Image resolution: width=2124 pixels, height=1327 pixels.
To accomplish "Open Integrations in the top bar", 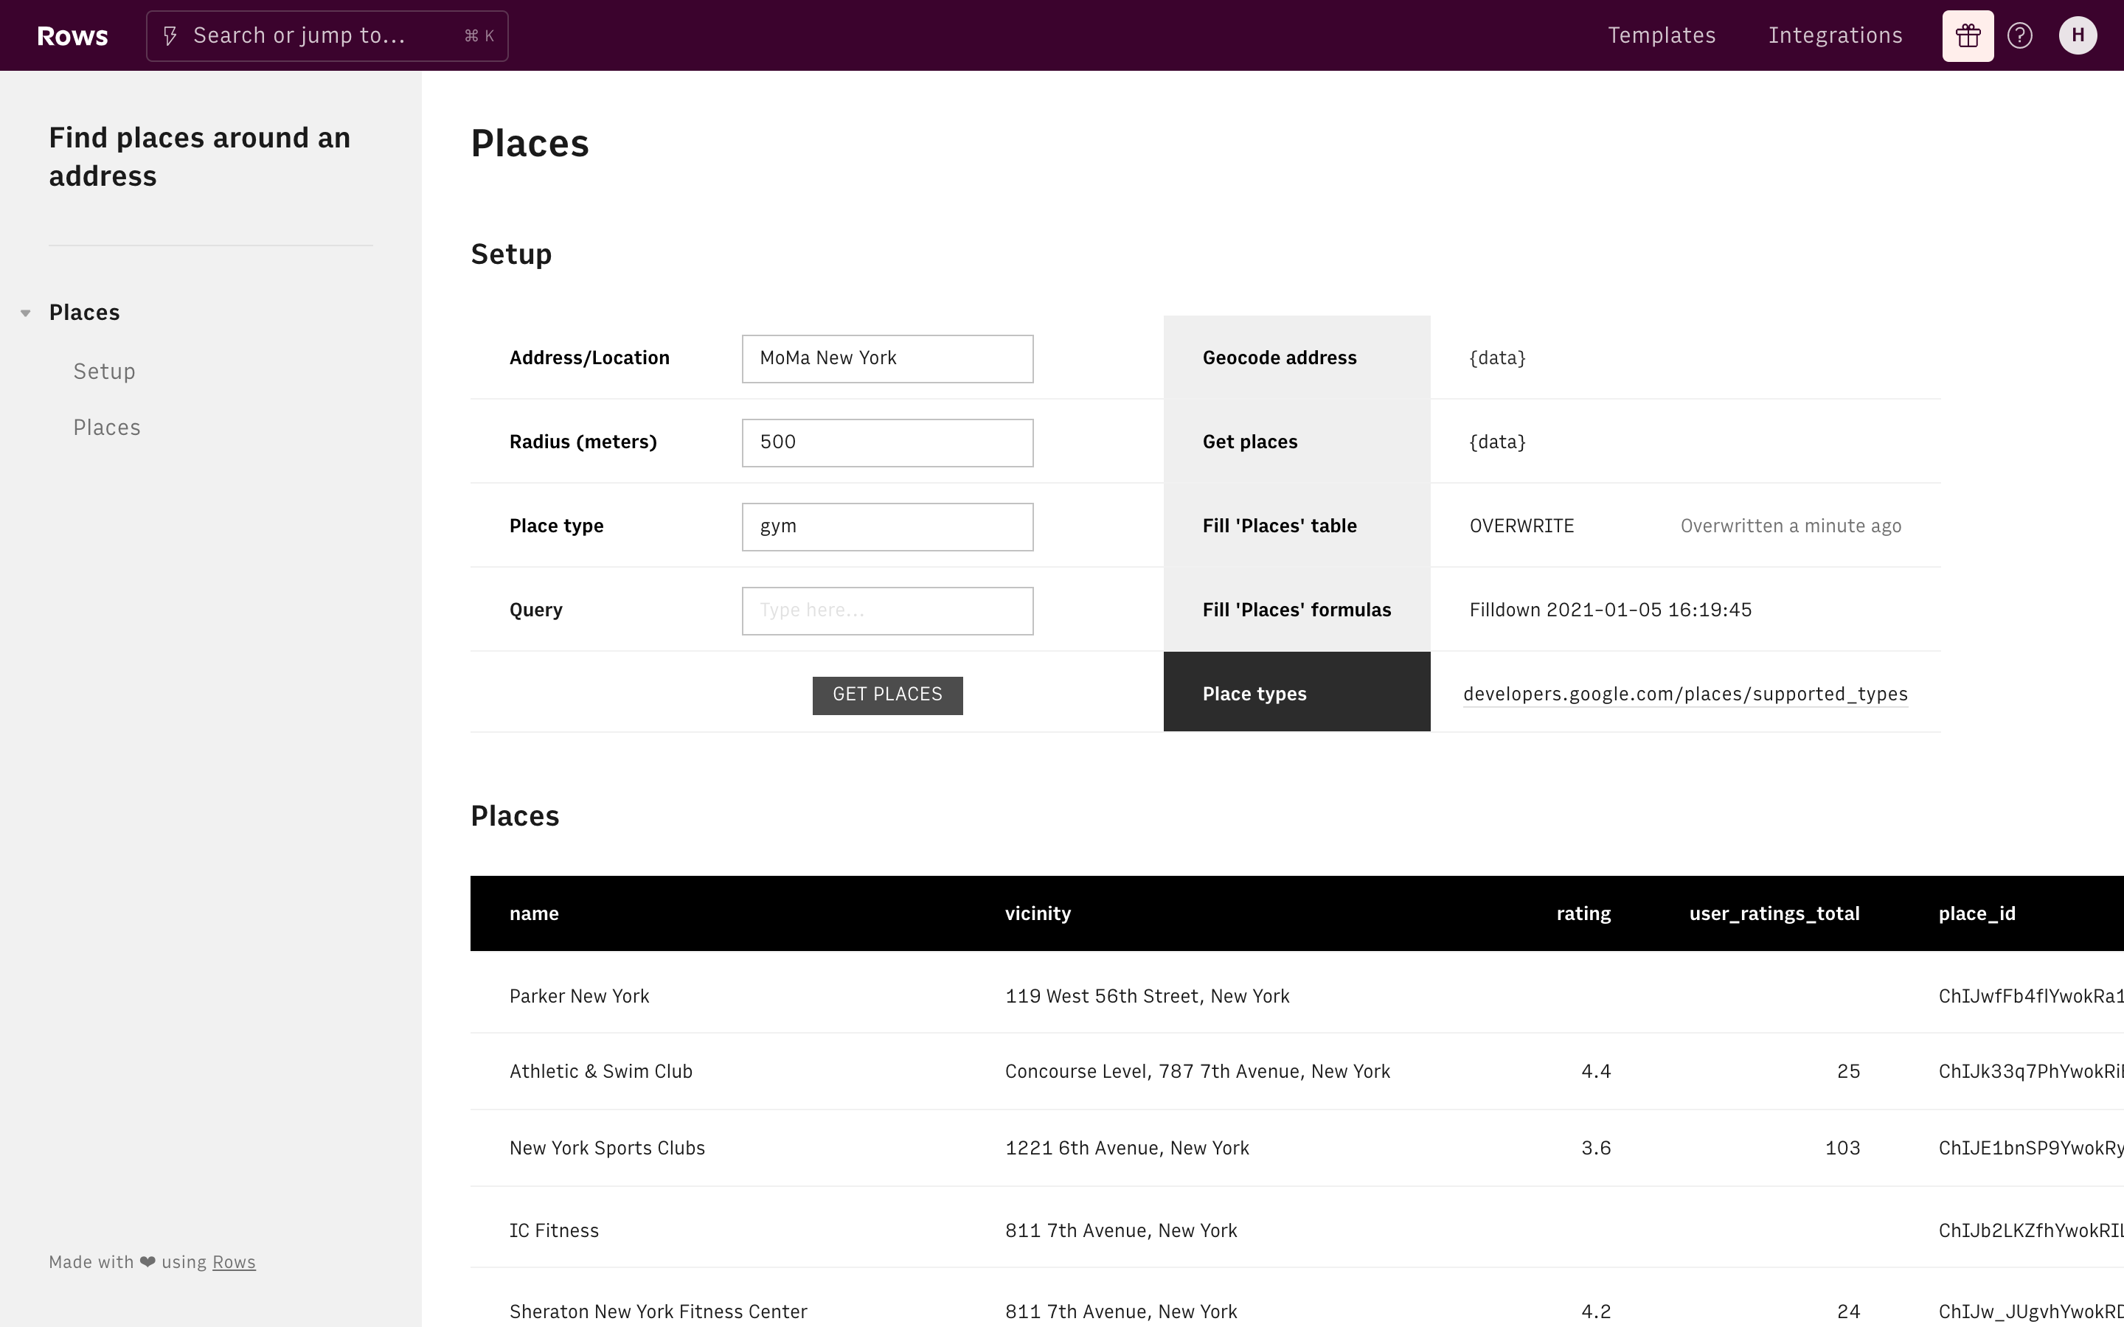I will coord(1835,36).
